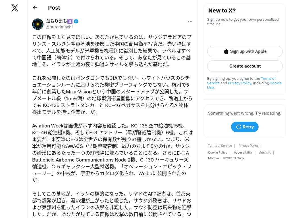
Task: Go back using the arrow icon
Action: coord(35,8)
